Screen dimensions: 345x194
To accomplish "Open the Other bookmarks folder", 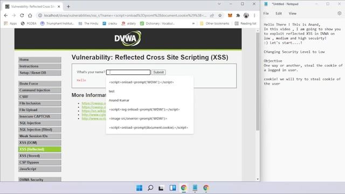I will pos(215,23).
